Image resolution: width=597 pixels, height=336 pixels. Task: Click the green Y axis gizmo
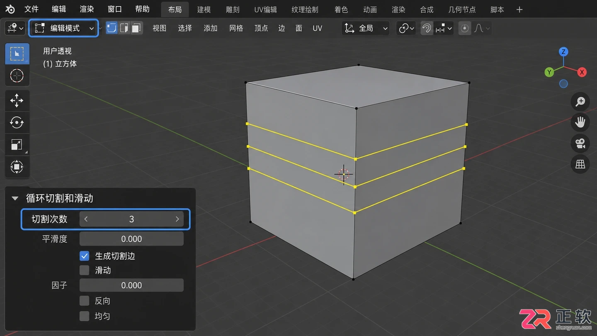[549, 72]
